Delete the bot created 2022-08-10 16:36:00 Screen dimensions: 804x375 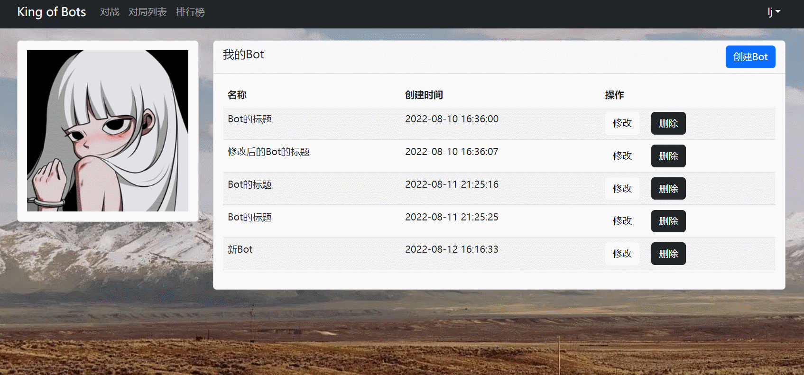pyautogui.click(x=668, y=123)
